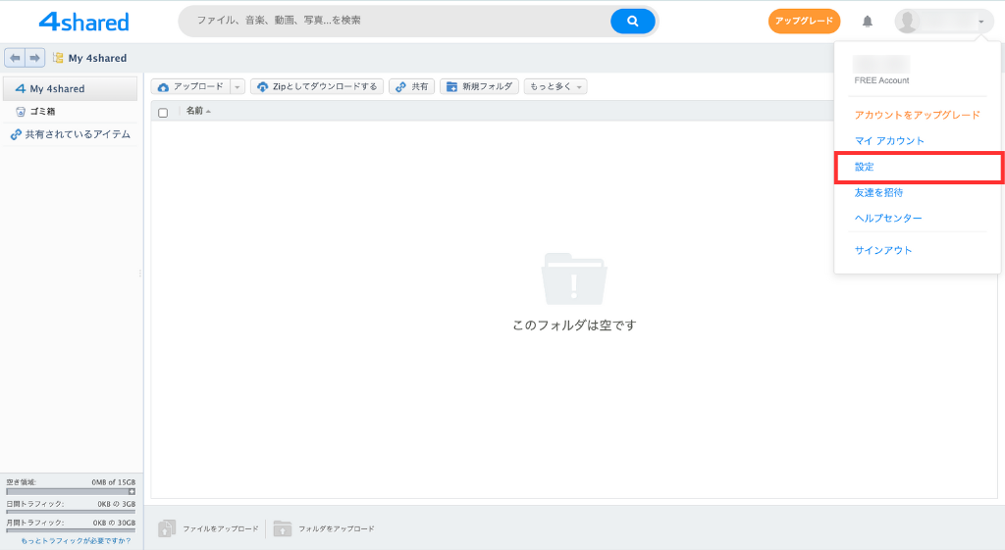
Task: Choose マイ アカウント in the menu
Action: [889, 141]
